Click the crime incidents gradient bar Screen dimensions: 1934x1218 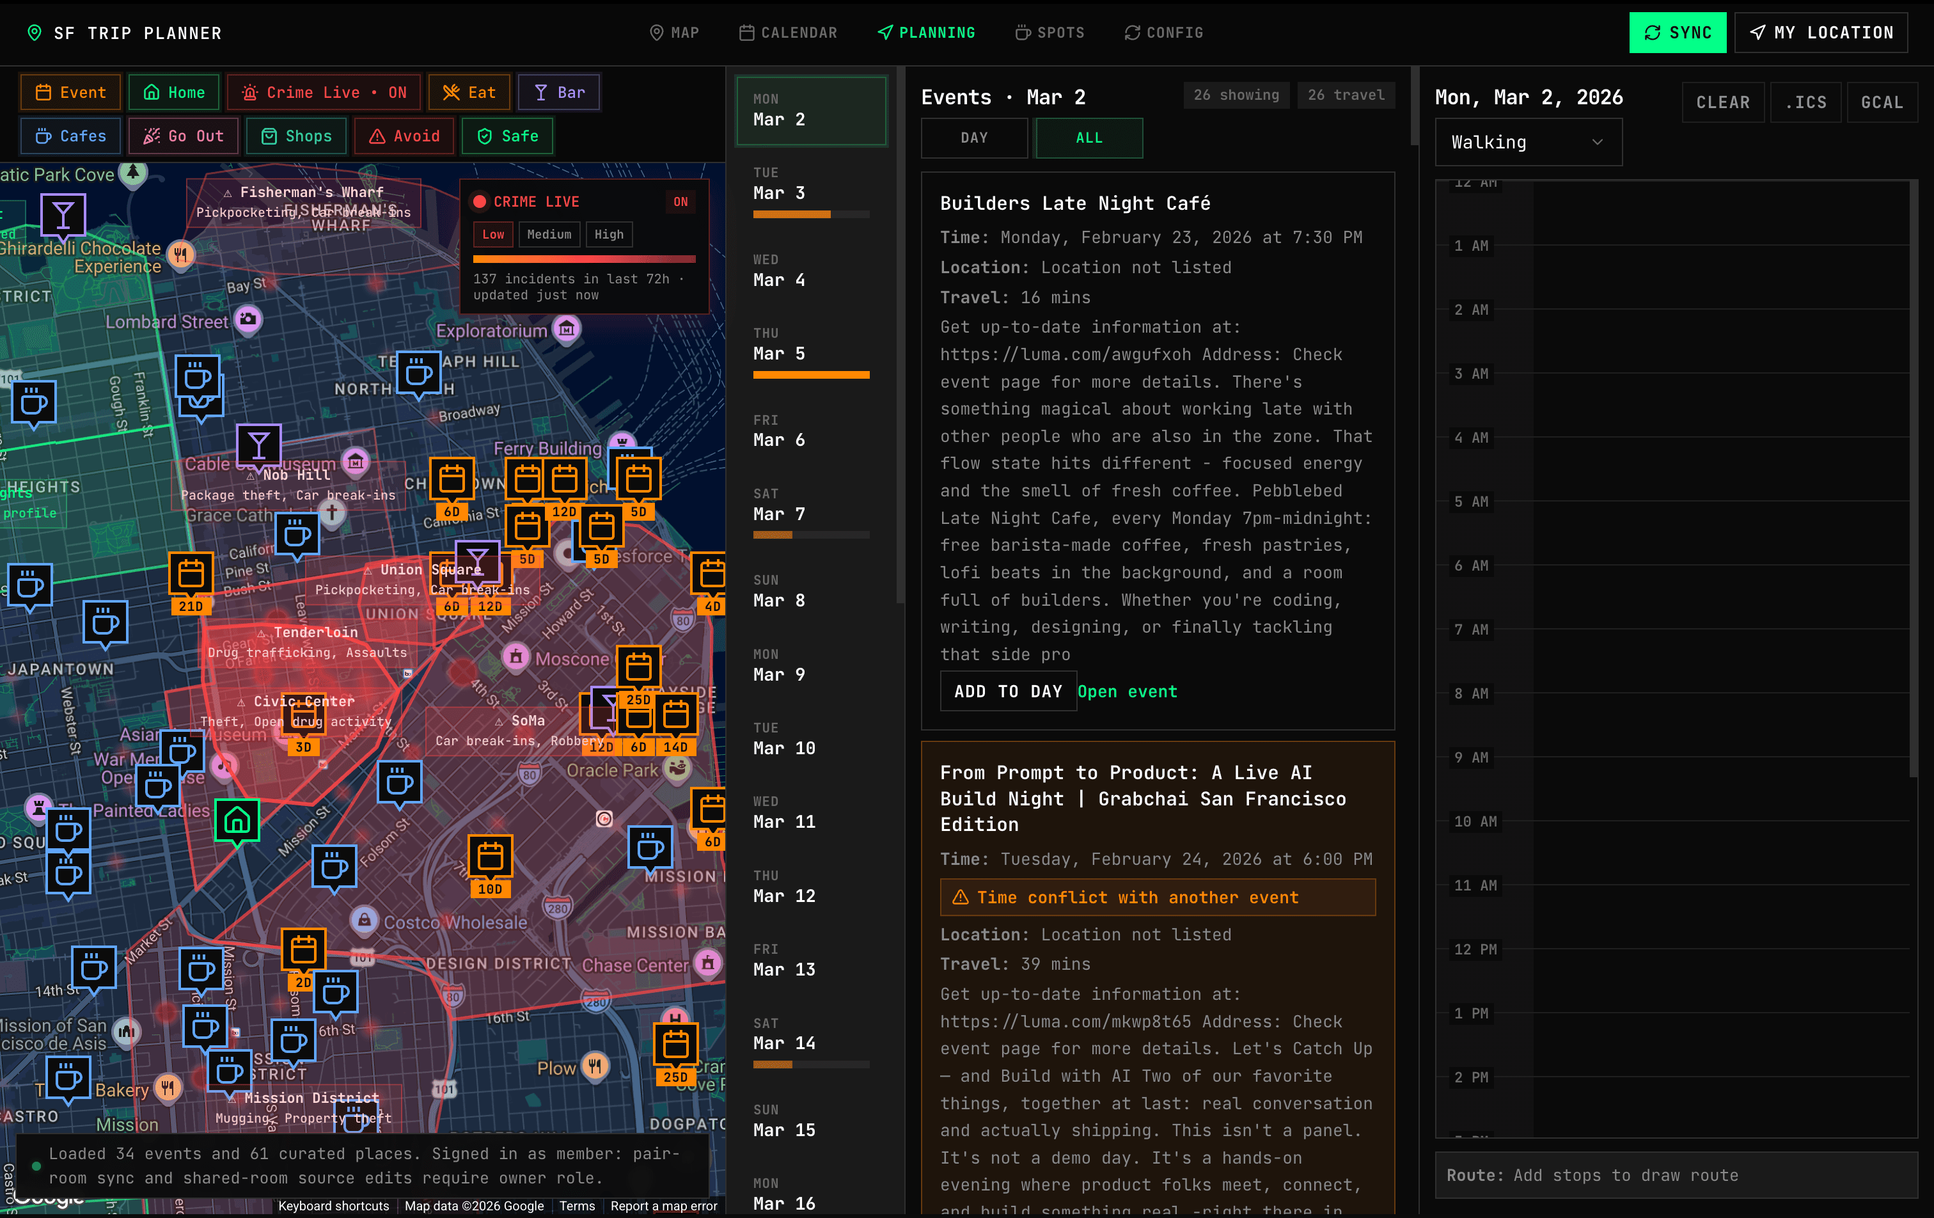(x=584, y=258)
